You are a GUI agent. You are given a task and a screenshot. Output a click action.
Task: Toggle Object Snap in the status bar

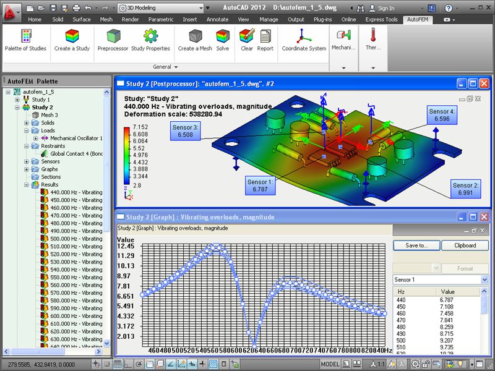[149, 364]
